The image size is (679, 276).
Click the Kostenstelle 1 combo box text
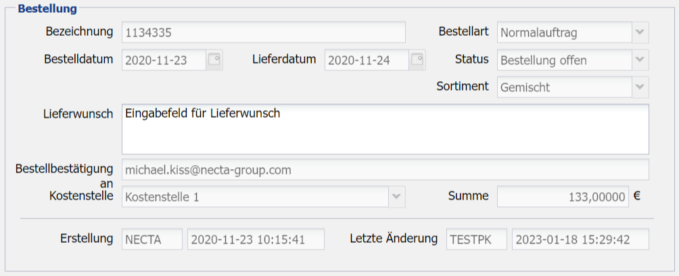click(255, 197)
